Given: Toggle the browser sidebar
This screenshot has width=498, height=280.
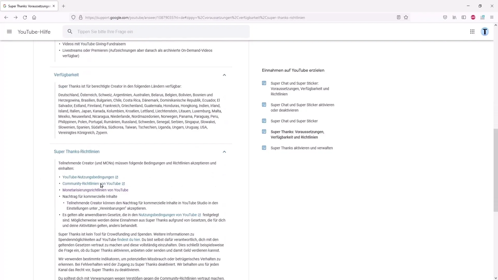Looking at the screenshot, I should [x=464, y=17].
